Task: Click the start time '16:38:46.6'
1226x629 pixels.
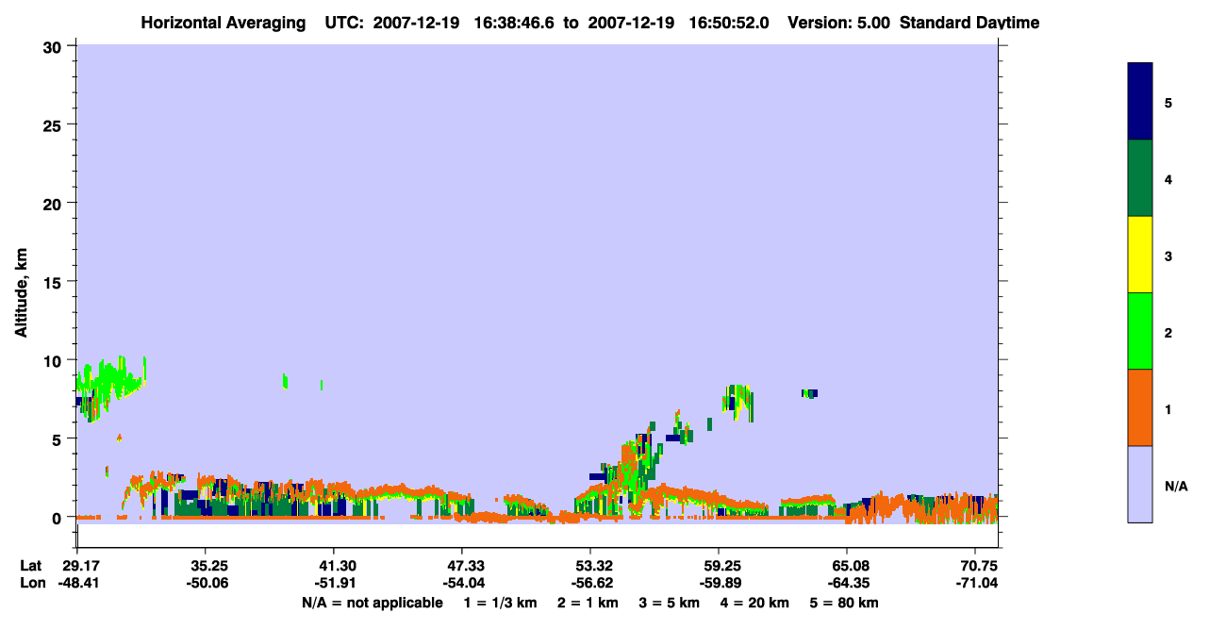Action: coord(515,23)
